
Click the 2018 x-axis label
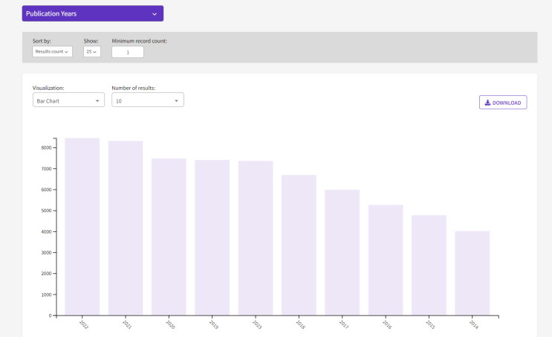click(x=300, y=324)
